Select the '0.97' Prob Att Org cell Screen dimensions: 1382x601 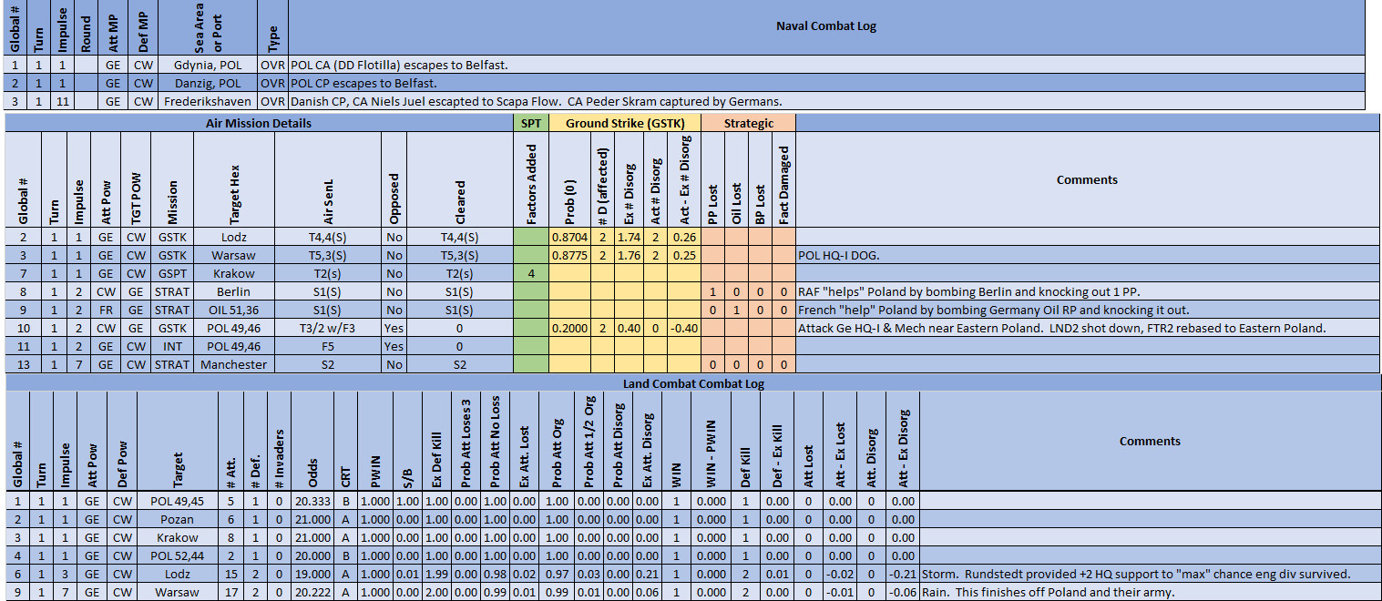pyautogui.click(x=556, y=574)
